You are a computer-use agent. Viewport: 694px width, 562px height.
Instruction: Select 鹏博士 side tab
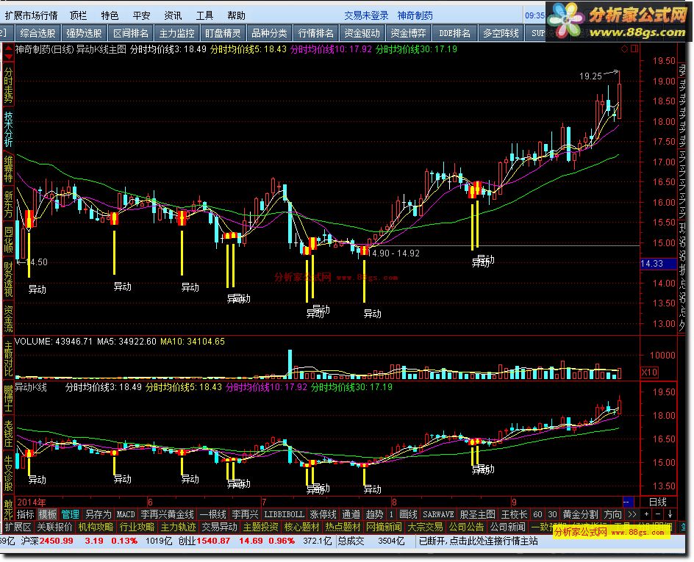coord(8,398)
